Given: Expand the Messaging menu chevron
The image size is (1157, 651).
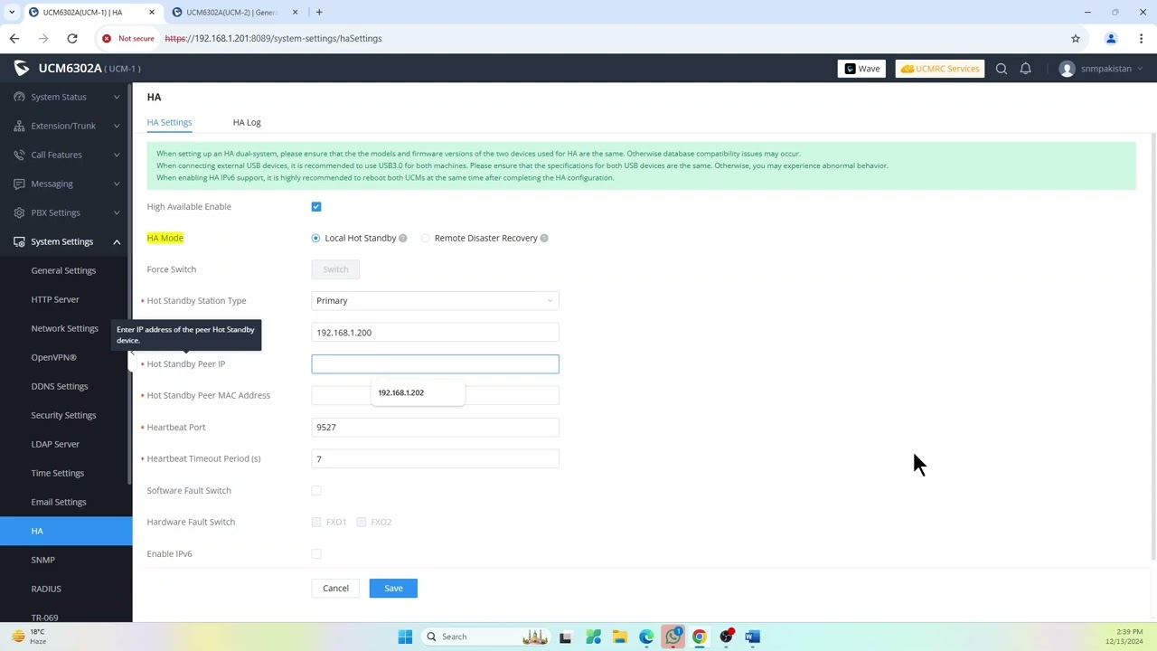Looking at the screenshot, I should [117, 184].
